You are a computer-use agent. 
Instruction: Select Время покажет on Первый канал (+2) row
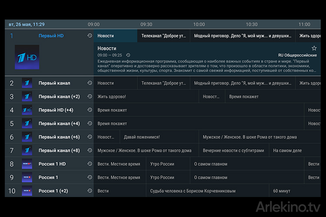pos(273,96)
